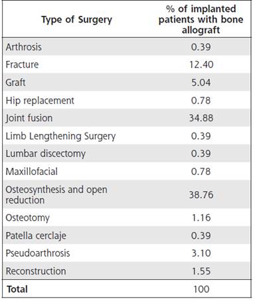Image resolution: width=255 pixels, height=301 pixels.
Task: Select the Osteotomy row label
Action: pos(28,217)
